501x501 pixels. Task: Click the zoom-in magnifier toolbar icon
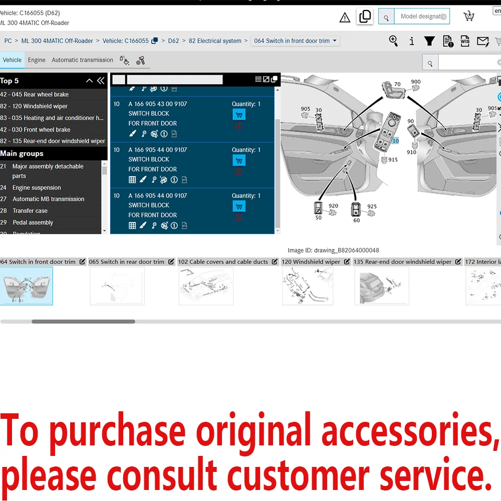click(x=393, y=41)
